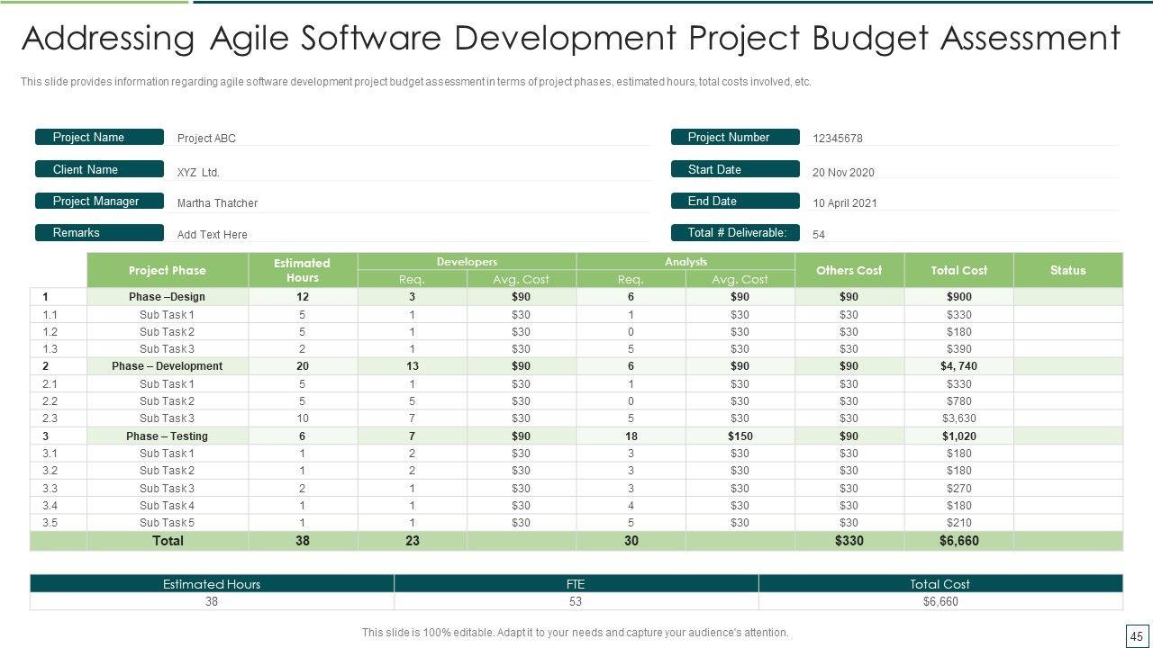Click the Status column header
1153x648 pixels.
click(1067, 270)
